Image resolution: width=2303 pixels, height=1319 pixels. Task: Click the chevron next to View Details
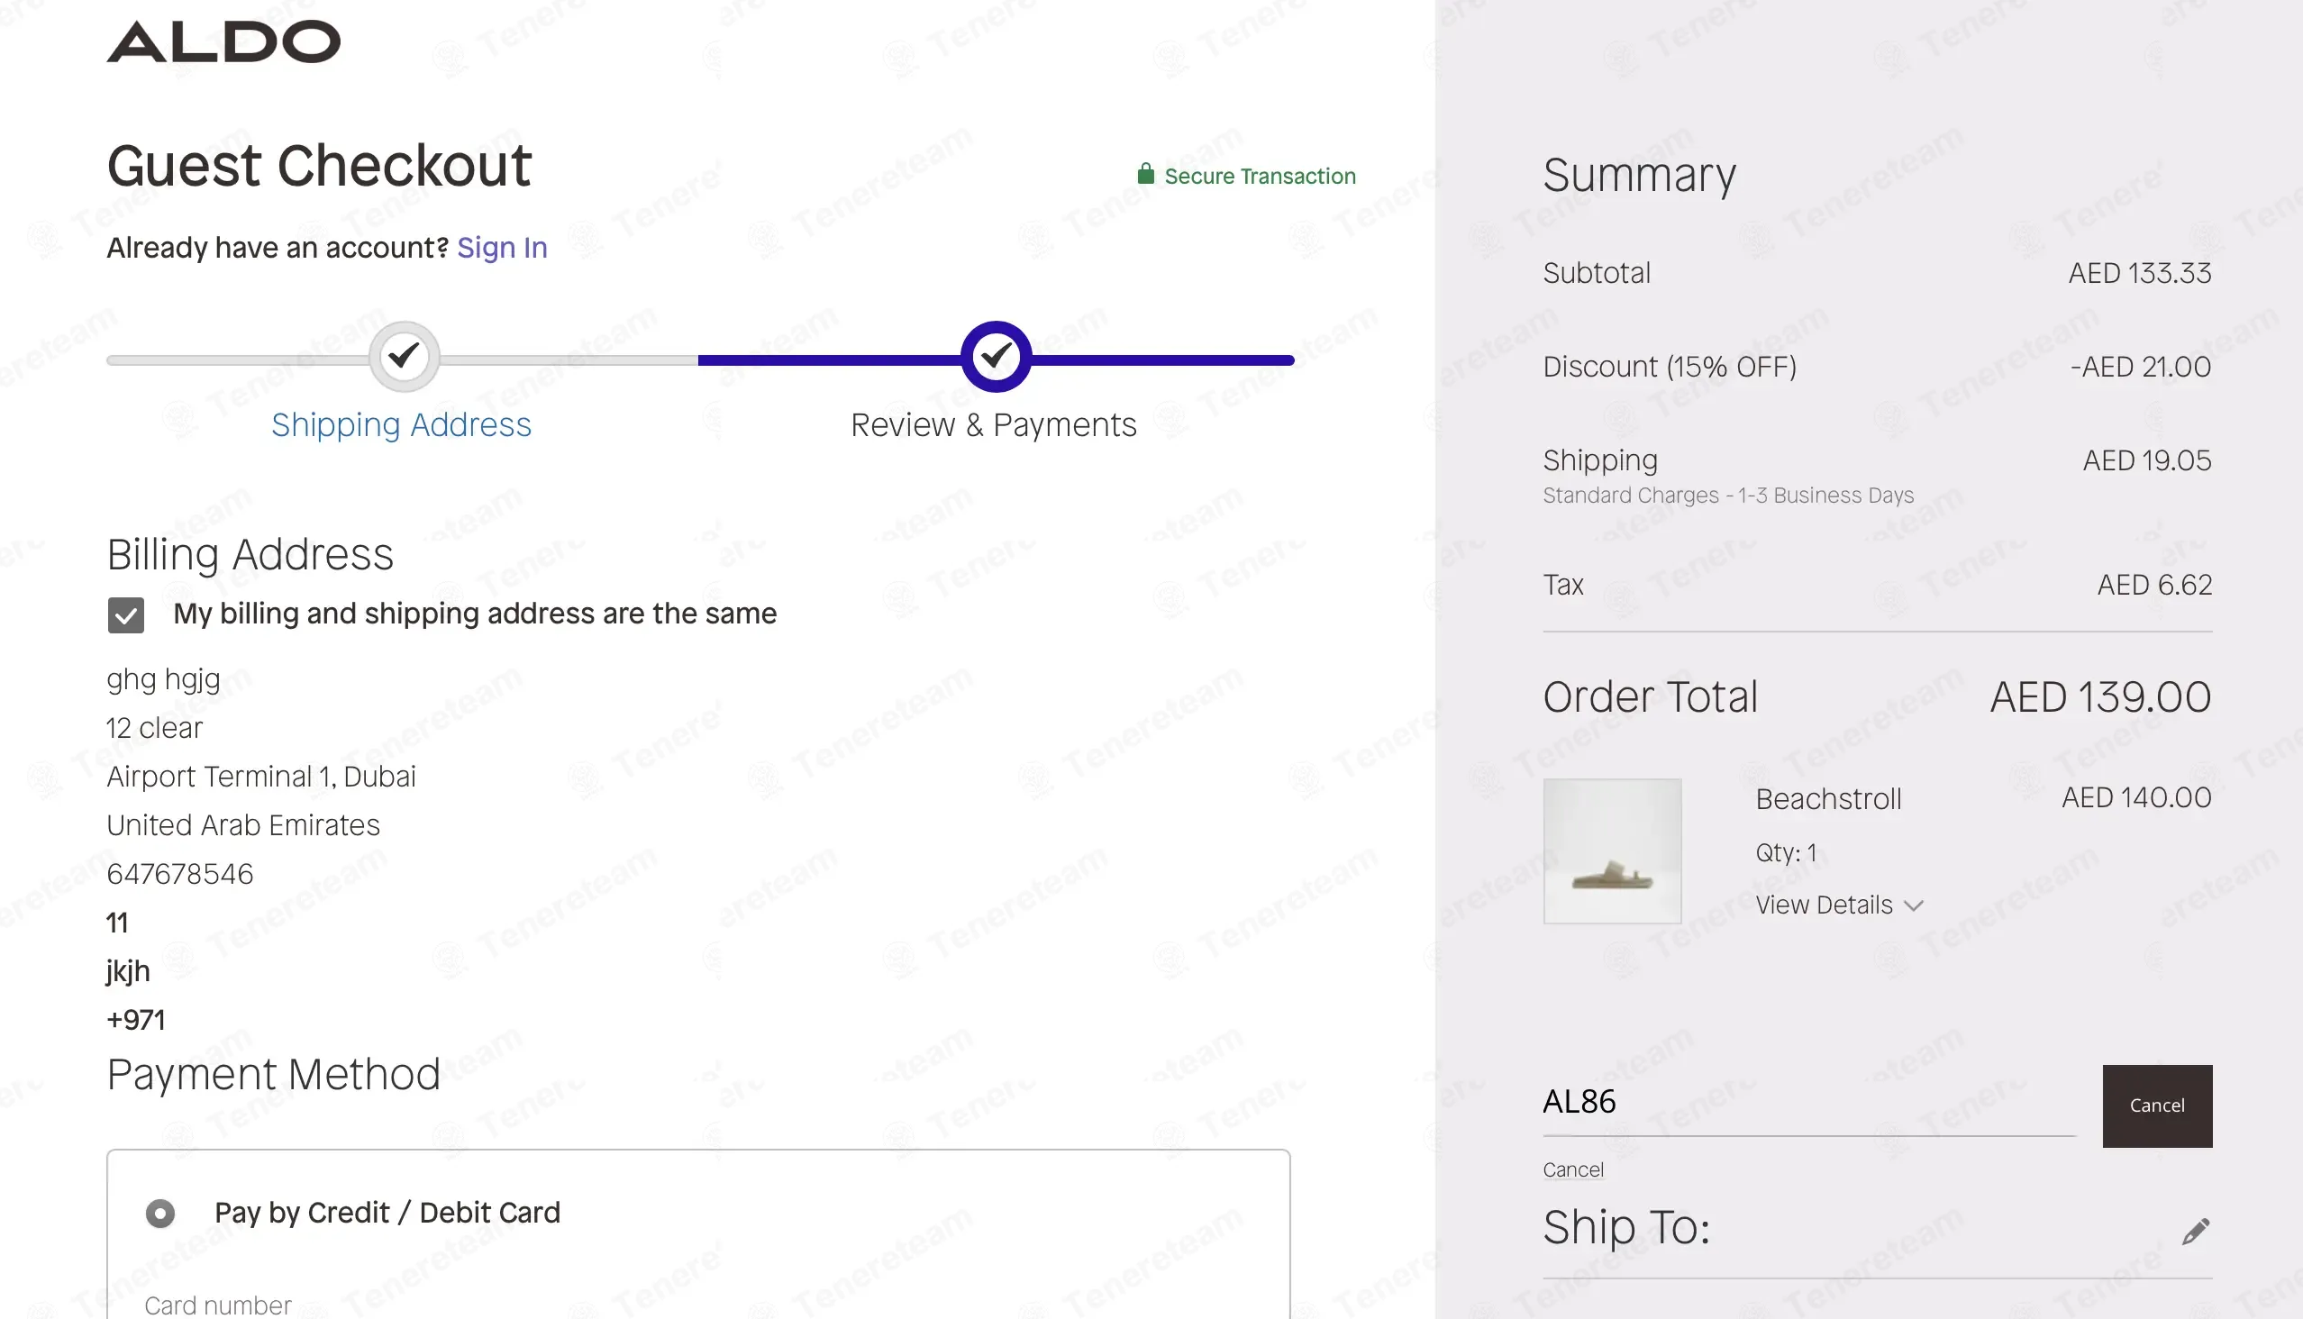coord(1914,905)
